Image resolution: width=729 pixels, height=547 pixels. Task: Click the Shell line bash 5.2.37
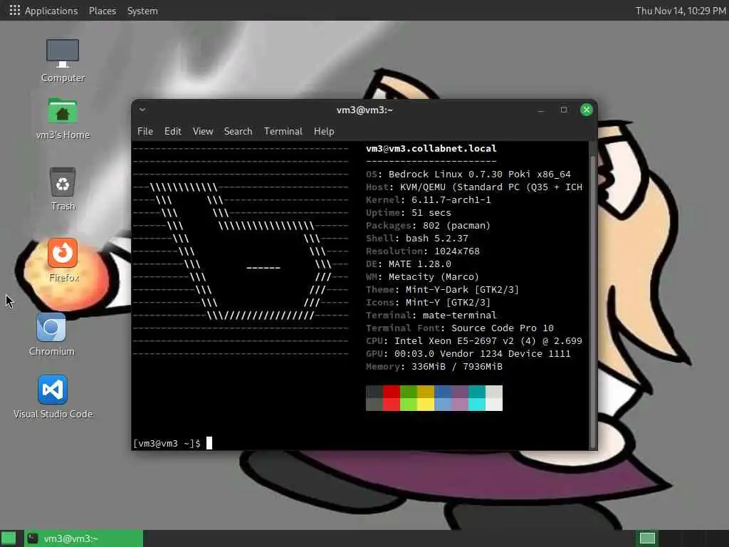click(417, 238)
